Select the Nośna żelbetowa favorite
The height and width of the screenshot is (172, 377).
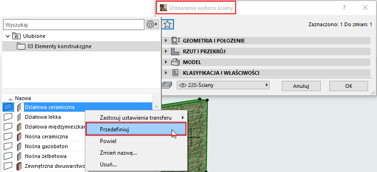point(45,156)
